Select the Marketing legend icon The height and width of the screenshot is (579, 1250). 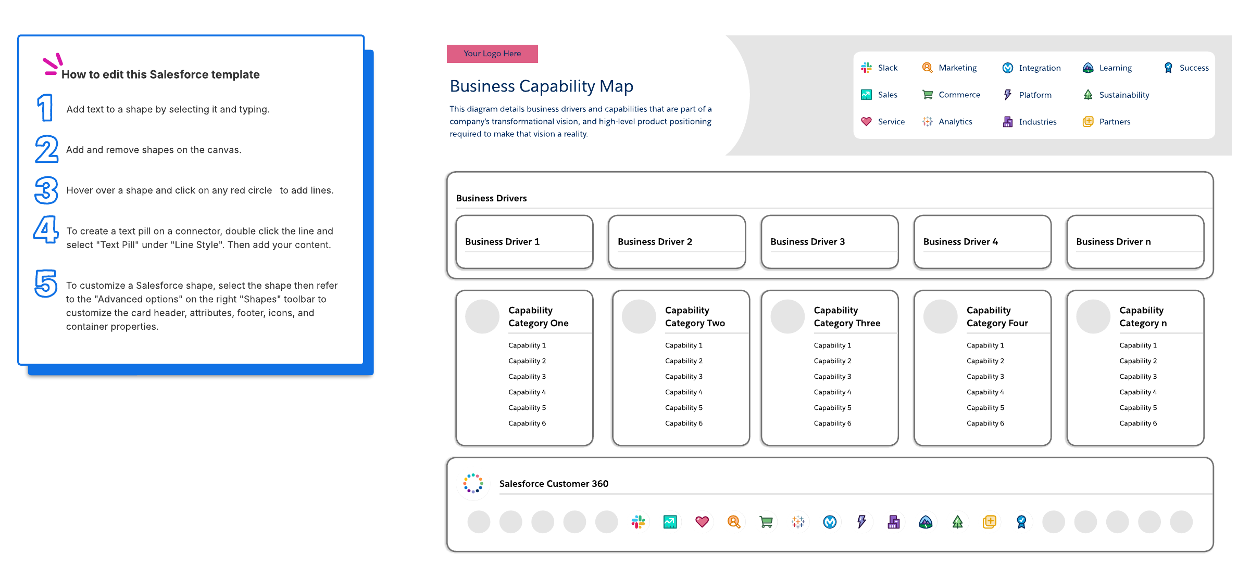[x=927, y=68]
